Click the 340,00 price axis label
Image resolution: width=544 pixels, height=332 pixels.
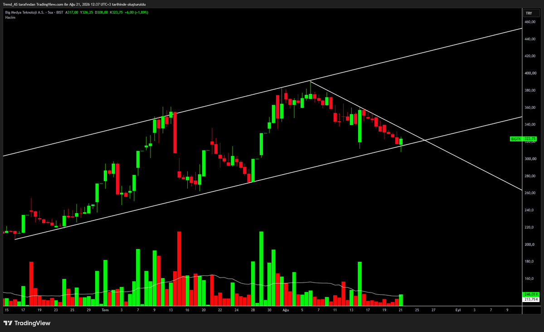pos(531,124)
